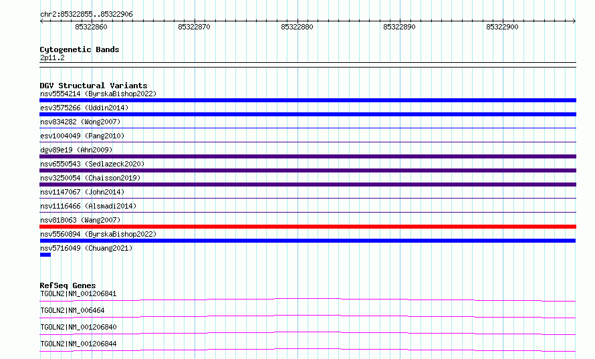Click the thin line under nsv834282
The image size is (595, 359).
click(308, 128)
